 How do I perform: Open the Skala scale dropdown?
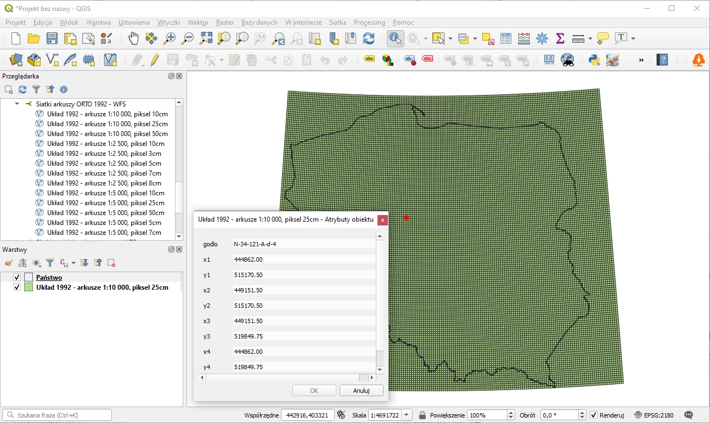tap(407, 415)
